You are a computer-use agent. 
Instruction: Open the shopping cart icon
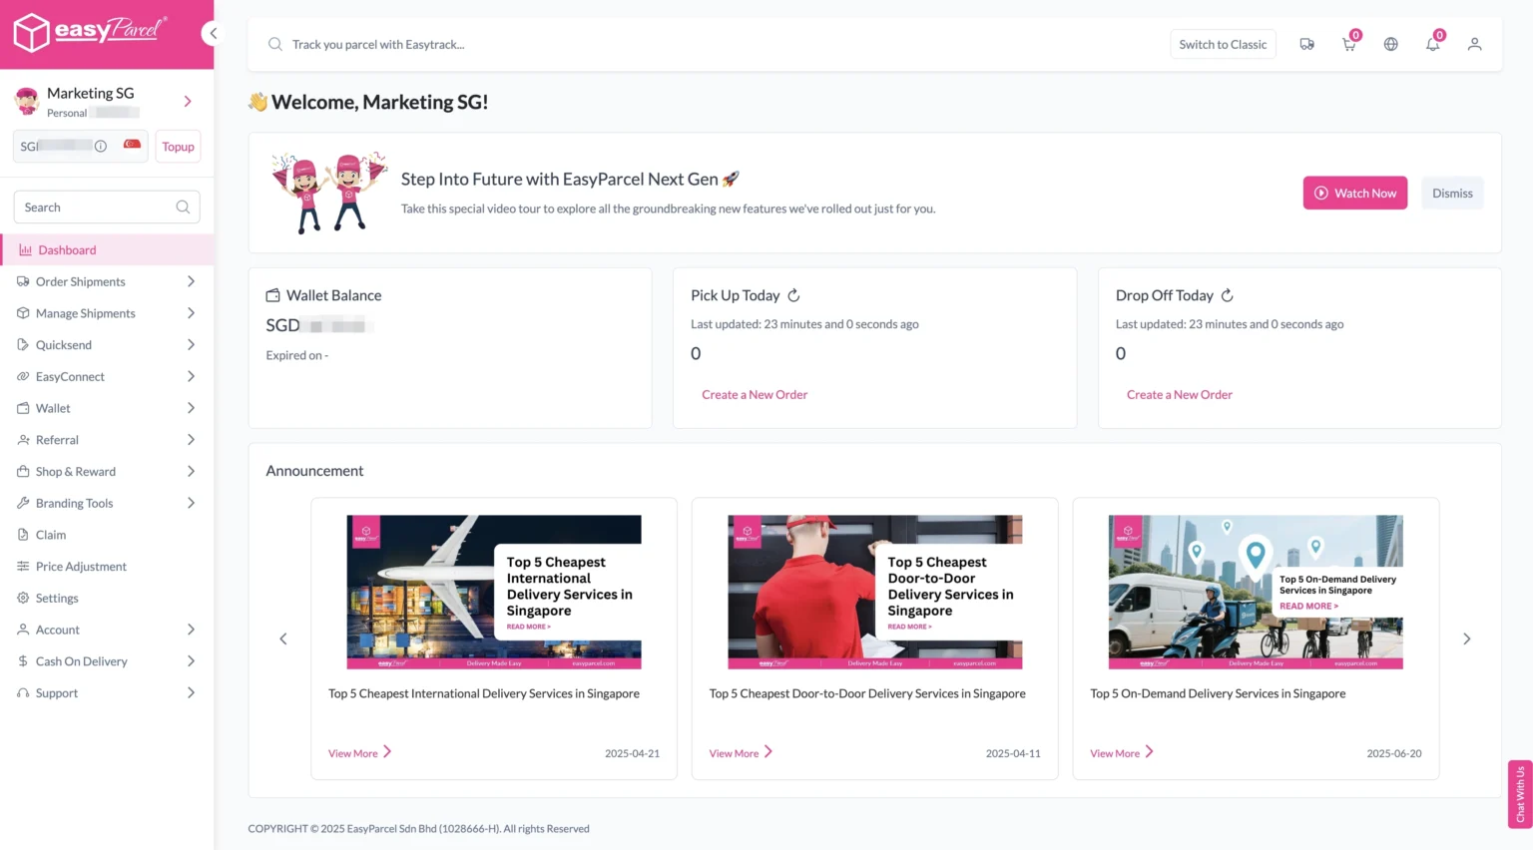click(x=1348, y=45)
